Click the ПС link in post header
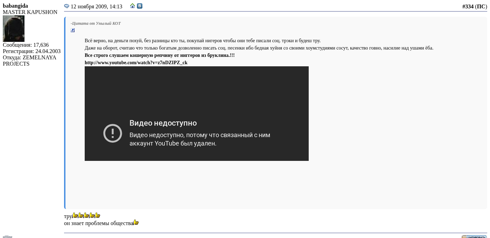 [x=481, y=7]
